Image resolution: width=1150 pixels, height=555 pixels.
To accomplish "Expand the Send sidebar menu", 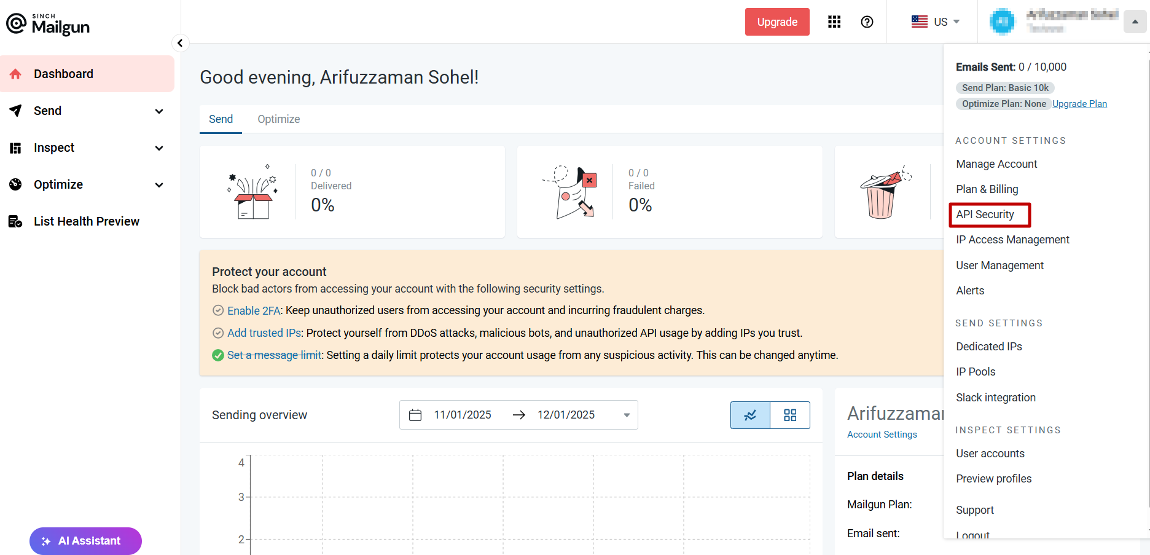I will point(159,111).
